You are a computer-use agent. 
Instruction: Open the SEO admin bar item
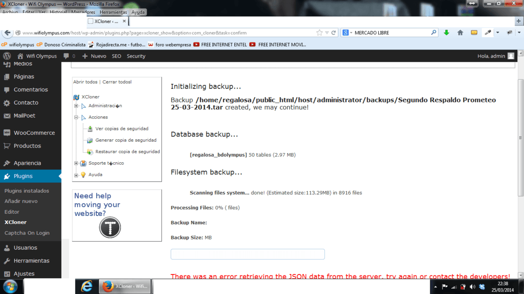pyautogui.click(x=116, y=56)
